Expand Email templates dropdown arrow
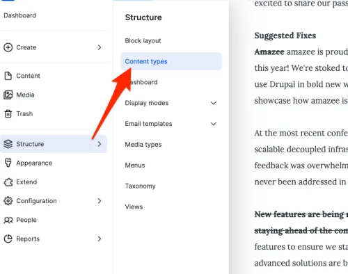This screenshot has width=348, height=274. coord(214,124)
